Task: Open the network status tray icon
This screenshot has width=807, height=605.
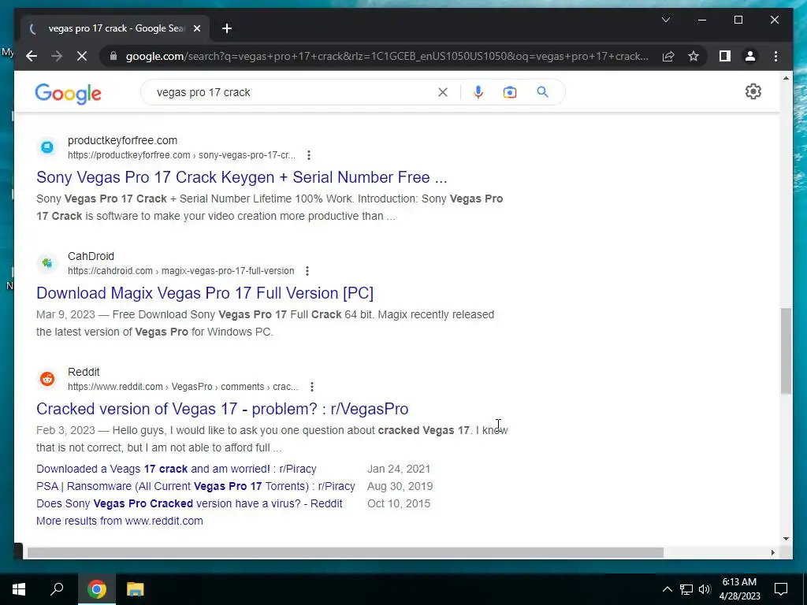Action: coord(686,589)
